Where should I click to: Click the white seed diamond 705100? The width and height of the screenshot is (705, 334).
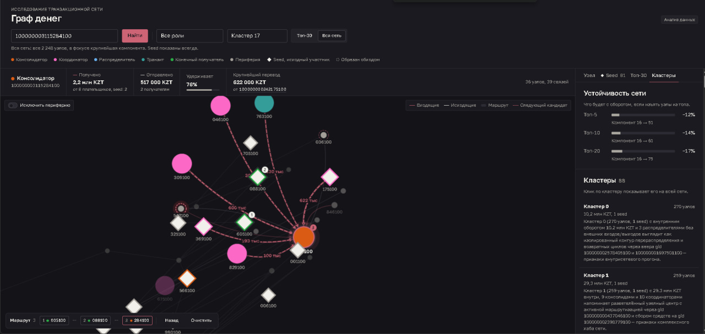click(x=251, y=143)
